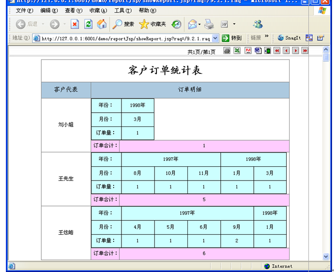The height and width of the screenshot is (272, 334).
Task: Expand the Forward button history dropdown
Action: click(64, 24)
